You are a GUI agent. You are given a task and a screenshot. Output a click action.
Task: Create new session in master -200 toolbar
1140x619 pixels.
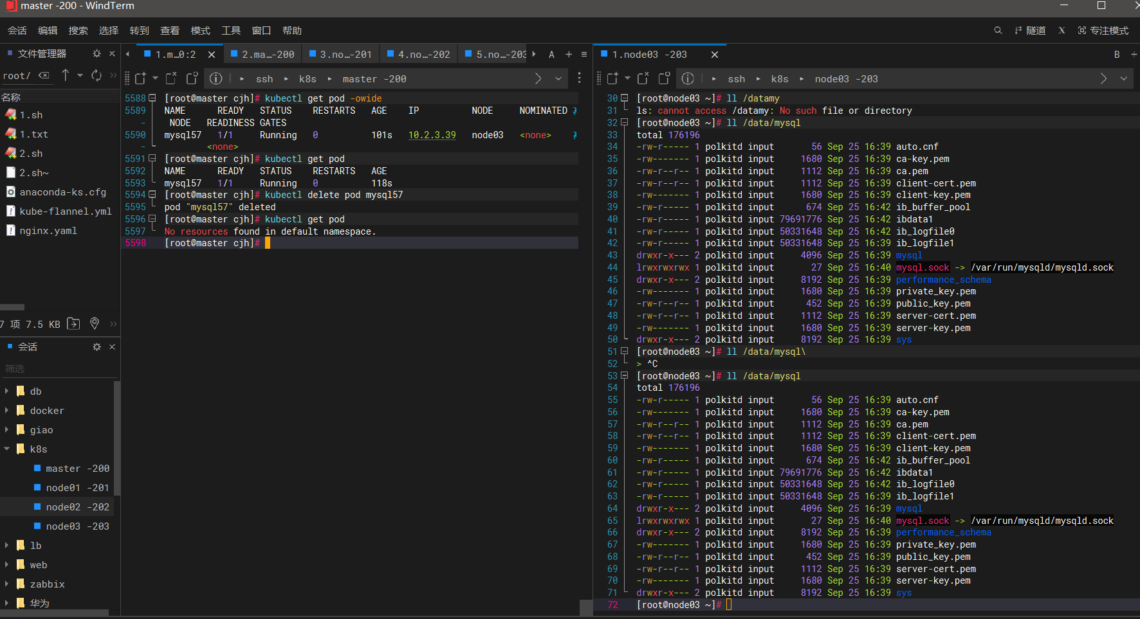[x=140, y=78]
